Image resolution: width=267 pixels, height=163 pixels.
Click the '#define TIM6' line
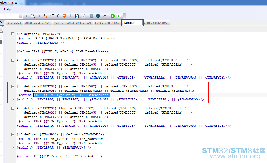coord(64,143)
